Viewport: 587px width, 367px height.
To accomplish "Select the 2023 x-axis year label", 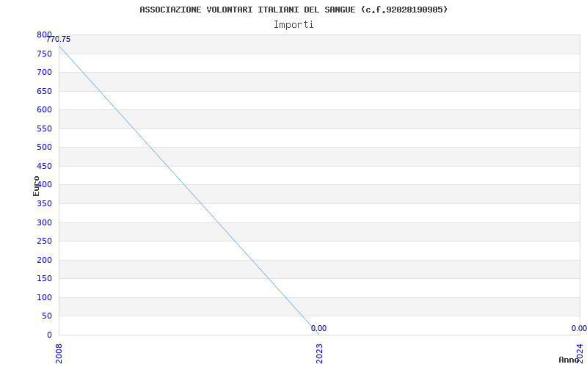I will point(319,355).
